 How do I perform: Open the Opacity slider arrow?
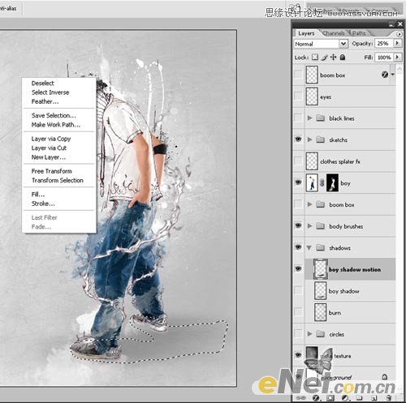[x=397, y=43]
